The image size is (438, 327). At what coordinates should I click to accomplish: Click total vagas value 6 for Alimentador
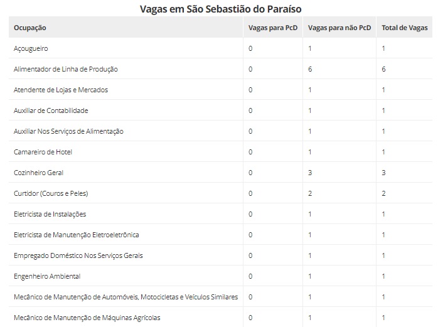pyautogui.click(x=383, y=69)
